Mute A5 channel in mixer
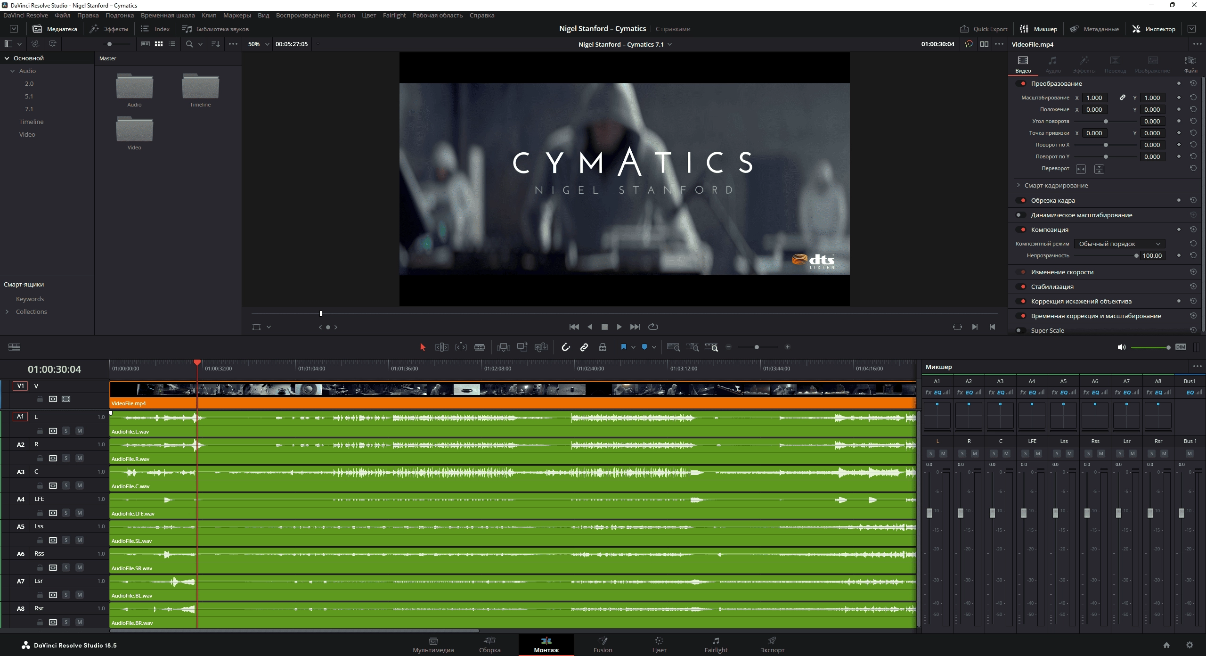1206x656 pixels. coord(1069,453)
